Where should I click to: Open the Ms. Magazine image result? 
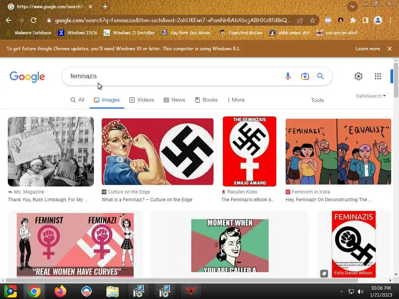coord(51,151)
